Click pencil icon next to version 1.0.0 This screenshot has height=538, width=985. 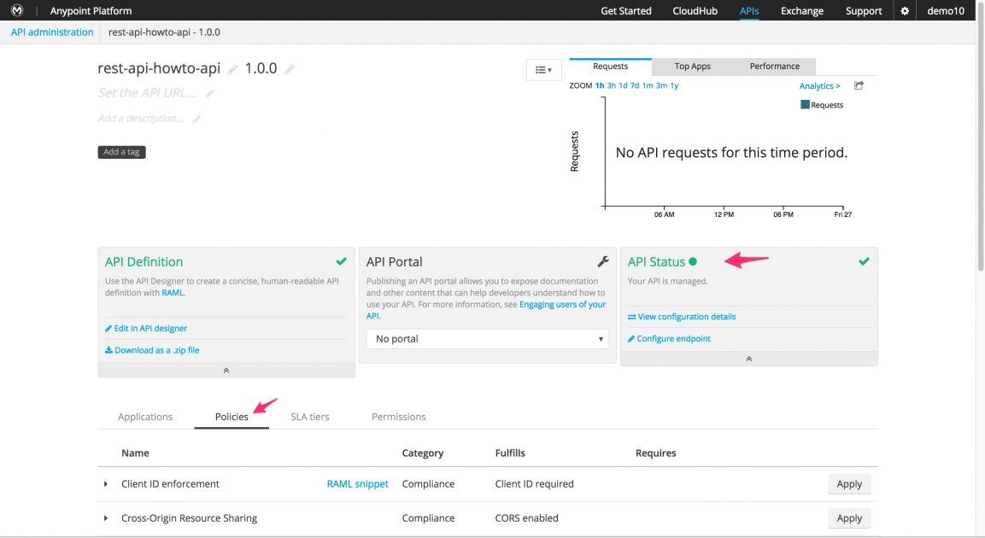[290, 70]
